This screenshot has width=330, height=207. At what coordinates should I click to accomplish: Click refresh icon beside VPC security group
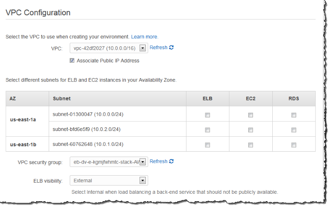coord(171,161)
